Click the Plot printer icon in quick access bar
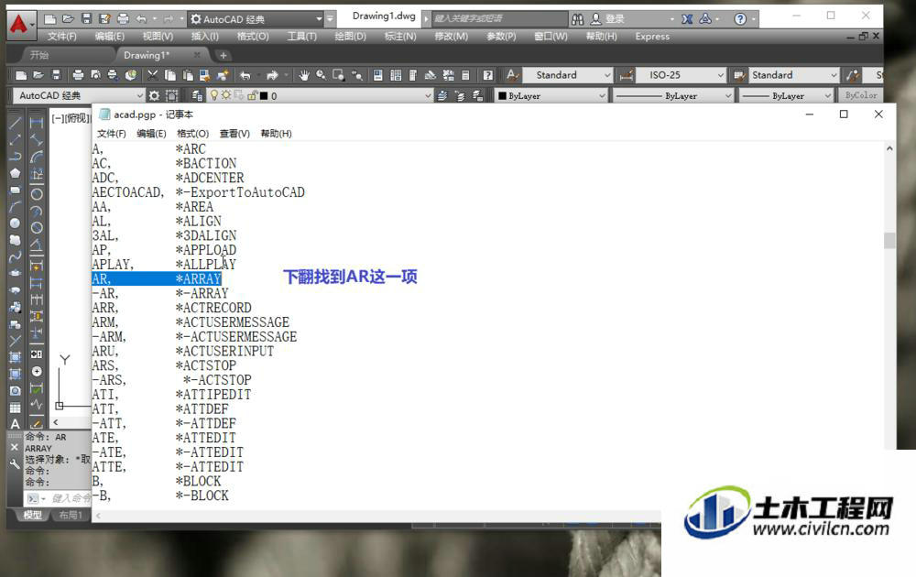Screen dimensions: 916x577 123,19
